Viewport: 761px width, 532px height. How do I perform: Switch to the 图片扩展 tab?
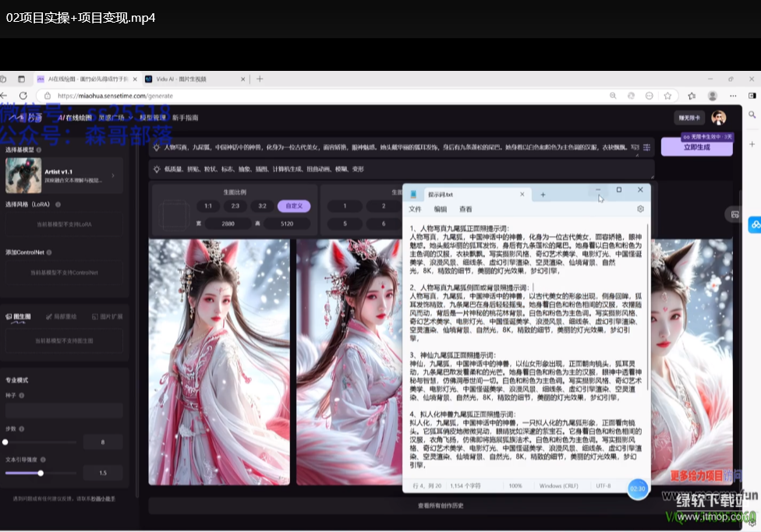[107, 317]
